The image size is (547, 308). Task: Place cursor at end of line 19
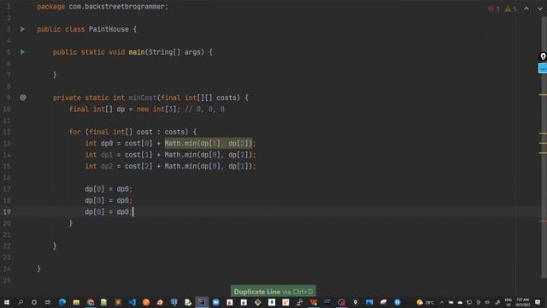133,212
